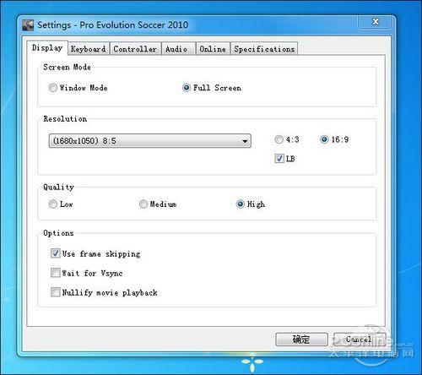Viewport: 422px width, 375px height.
Task: Choose the Full Screen option
Action: click(x=187, y=88)
